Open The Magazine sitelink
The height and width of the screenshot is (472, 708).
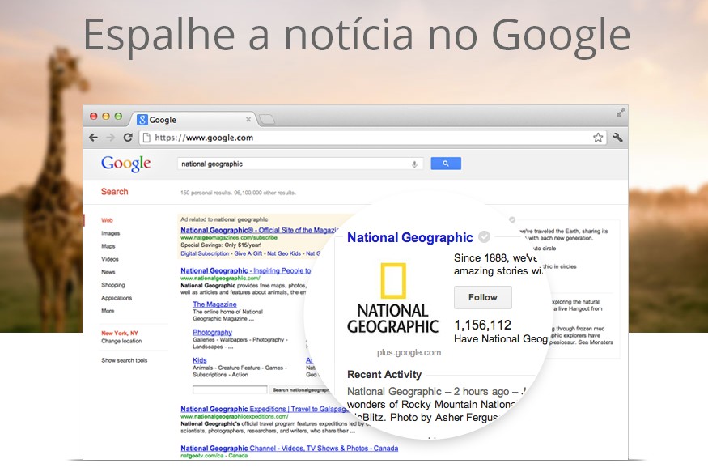(214, 304)
